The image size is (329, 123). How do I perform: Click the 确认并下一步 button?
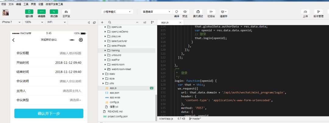[49, 113]
